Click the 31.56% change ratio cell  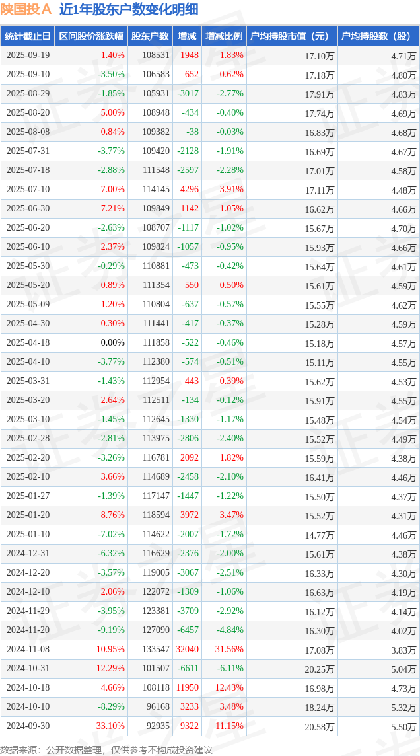tap(229, 650)
